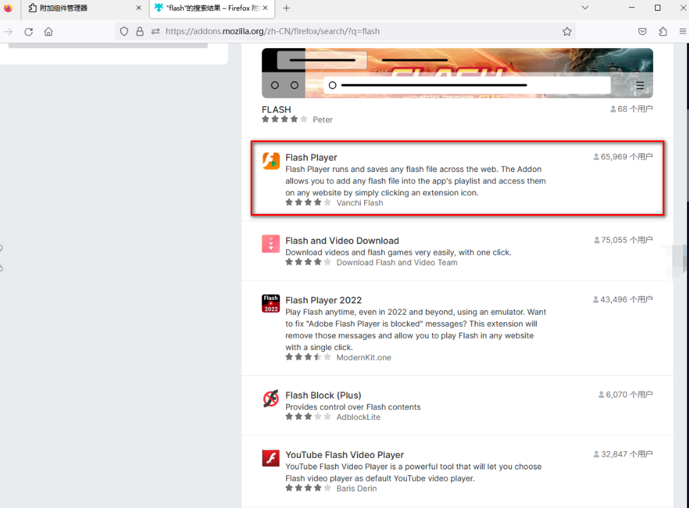Click author name ModernKit.one

pyautogui.click(x=364, y=357)
